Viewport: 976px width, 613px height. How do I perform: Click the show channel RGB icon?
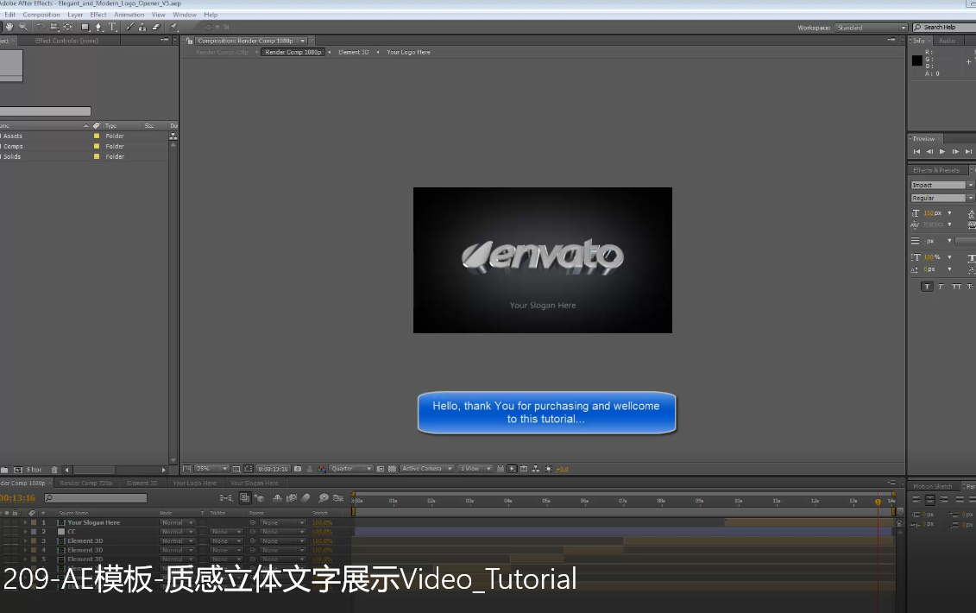322,469
